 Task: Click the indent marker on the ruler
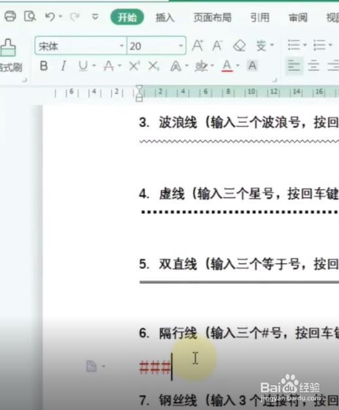pyautogui.click(x=139, y=93)
